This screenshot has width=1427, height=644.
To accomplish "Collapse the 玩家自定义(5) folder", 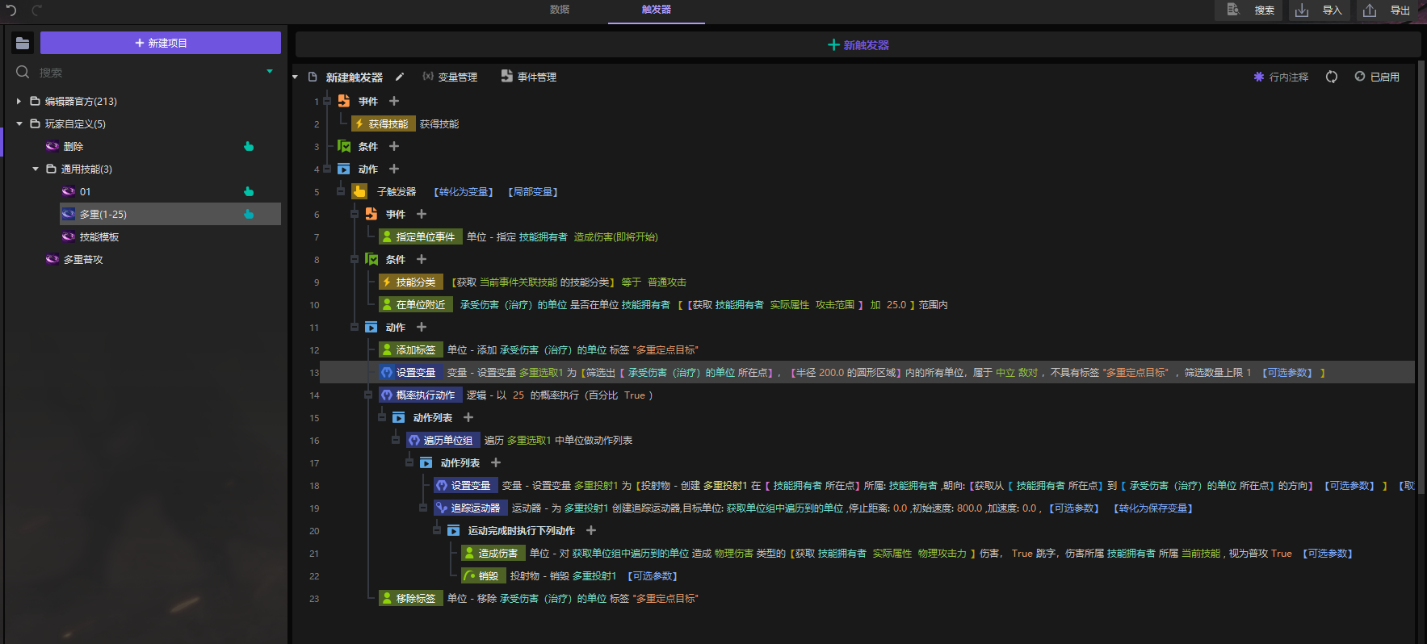I will [x=19, y=123].
